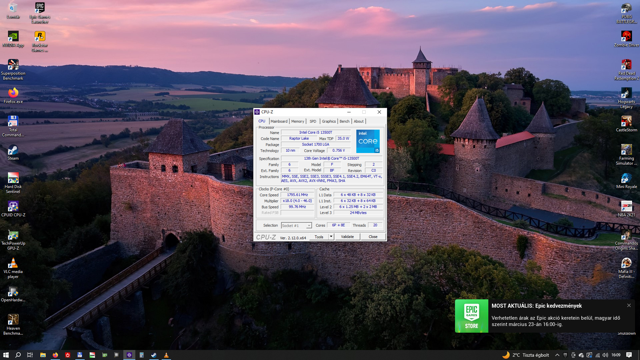Show hidden system tray icons chevron
This screenshot has width=640, height=360.
coord(557,355)
